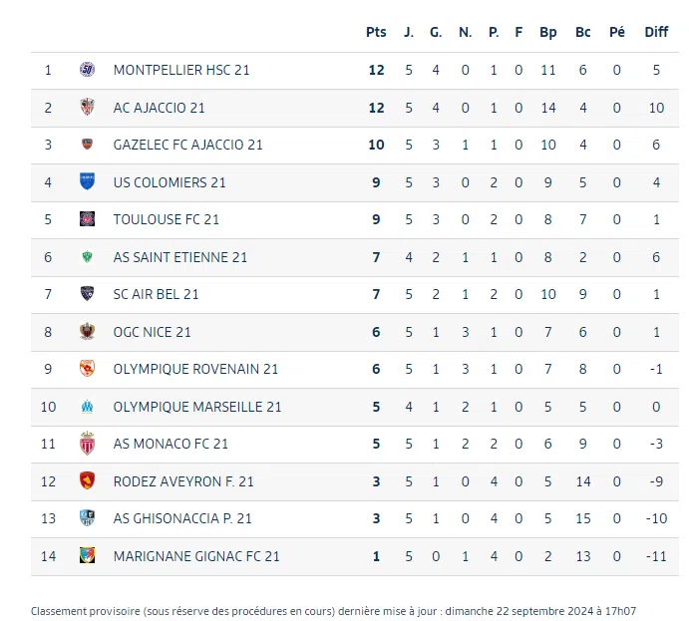Screen dimensions: 689x621
Task: Click the Montpellier HSC 21 club logo
Action: coord(87,70)
